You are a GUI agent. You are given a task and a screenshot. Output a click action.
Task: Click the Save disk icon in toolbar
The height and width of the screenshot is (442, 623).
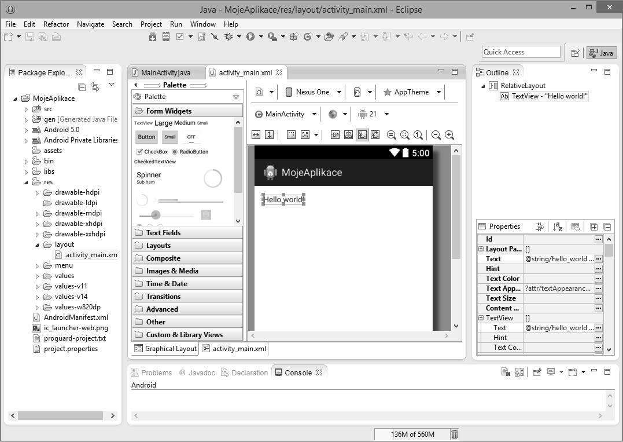pos(30,37)
